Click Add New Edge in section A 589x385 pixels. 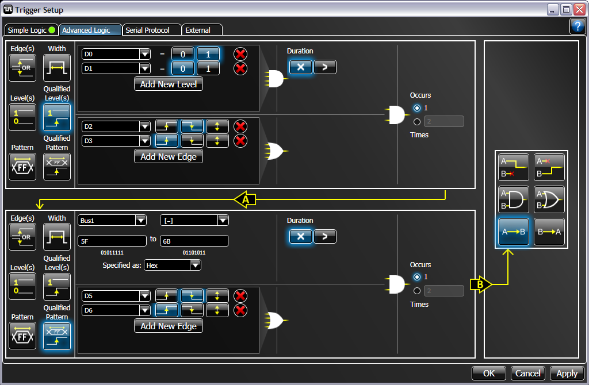(x=169, y=156)
